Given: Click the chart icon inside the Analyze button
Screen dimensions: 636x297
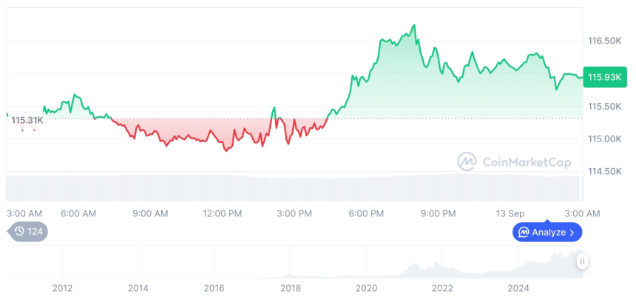Looking at the screenshot, I should (524, 233).
